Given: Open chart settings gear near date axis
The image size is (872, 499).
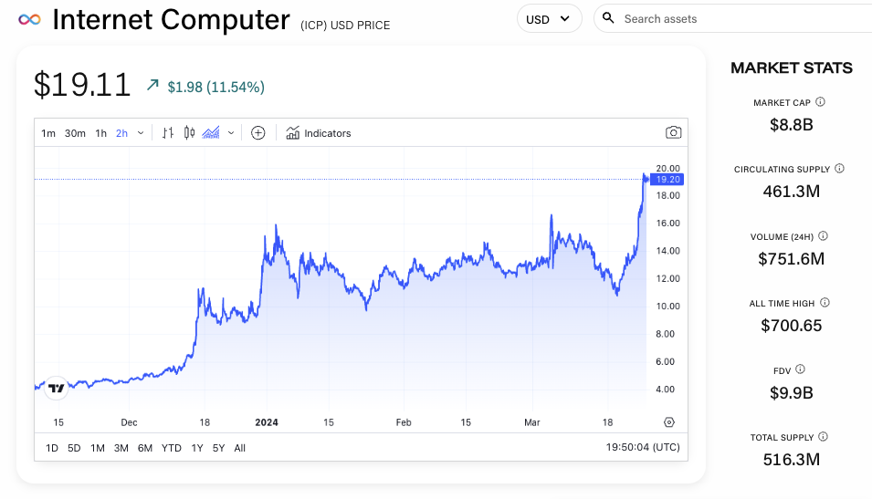Looking at the screenshot, I should (x=669, y=422).
